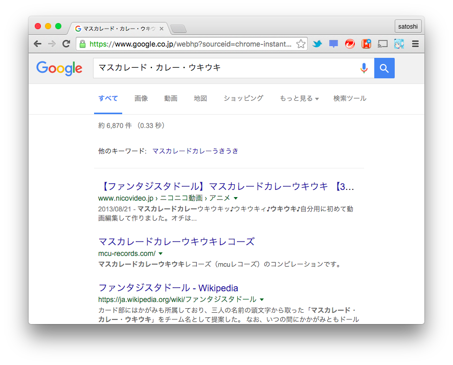Screen dimensions: 453x365
Task: Reload the page with the refresh icon
Action: pos(66,44)
